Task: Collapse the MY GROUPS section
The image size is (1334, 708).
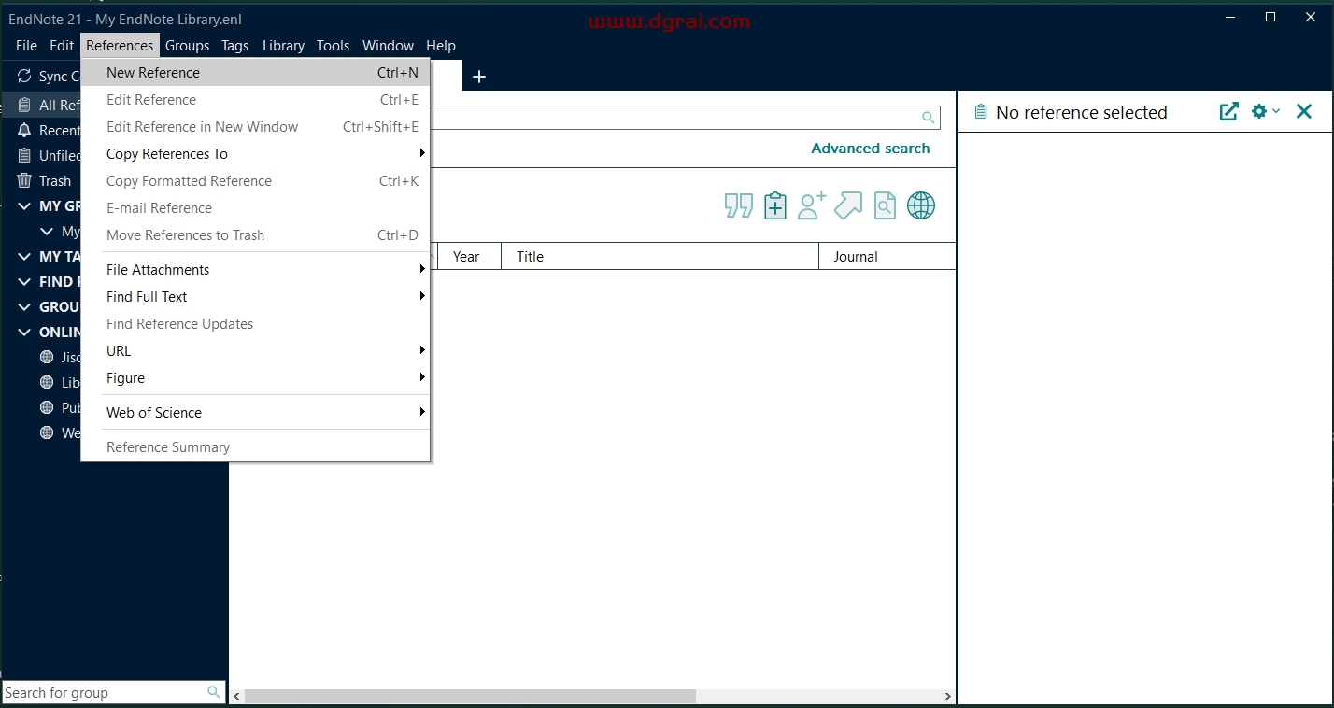Action: 24,205
